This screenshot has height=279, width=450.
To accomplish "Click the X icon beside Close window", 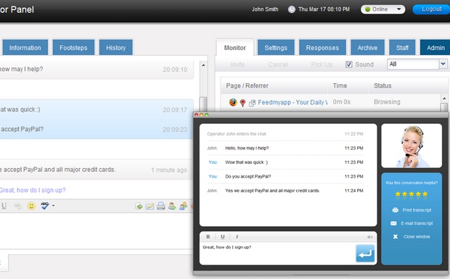I will 395,236.
